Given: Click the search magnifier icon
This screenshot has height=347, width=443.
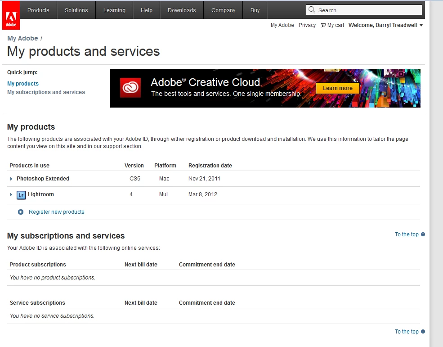Looking at the screenshot, I should coord(312,10).
